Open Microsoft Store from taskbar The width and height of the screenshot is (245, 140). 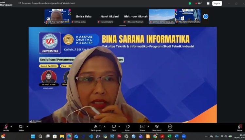pyautogui.click(x=55, y=136)
